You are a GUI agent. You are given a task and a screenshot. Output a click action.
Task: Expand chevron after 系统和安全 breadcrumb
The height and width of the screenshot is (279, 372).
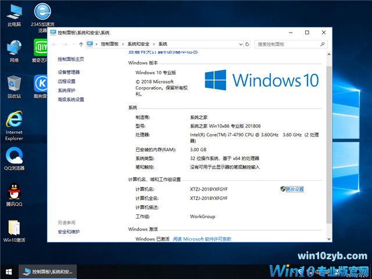pyautogui.click(x=153, y=44)
